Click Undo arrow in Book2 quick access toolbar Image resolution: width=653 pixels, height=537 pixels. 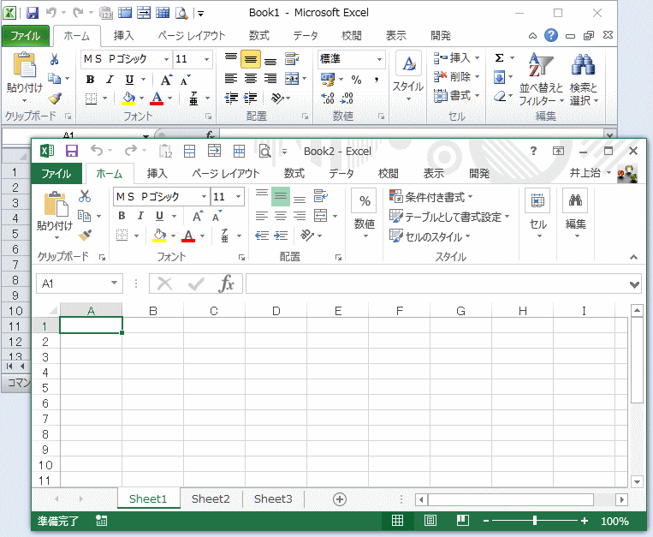point(97,151)
